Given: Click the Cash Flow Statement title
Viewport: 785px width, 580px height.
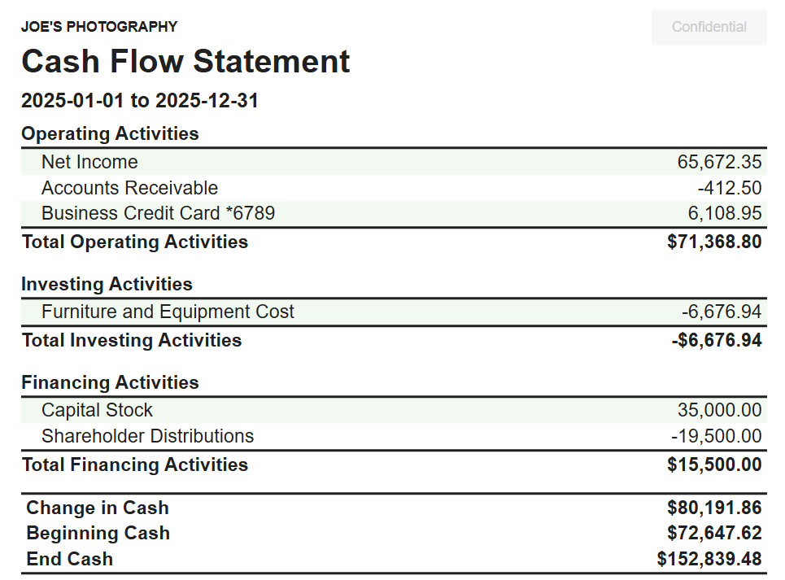Looking at the screenshot, I should [185, 62].
